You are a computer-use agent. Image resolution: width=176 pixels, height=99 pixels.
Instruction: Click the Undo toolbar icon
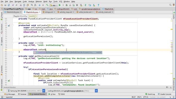(13, 5)
